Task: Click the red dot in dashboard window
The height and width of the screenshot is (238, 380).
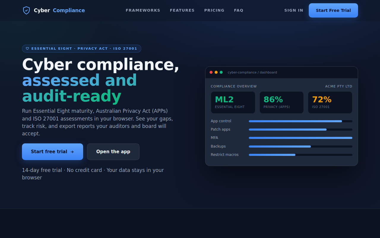Action: [211, 72]
